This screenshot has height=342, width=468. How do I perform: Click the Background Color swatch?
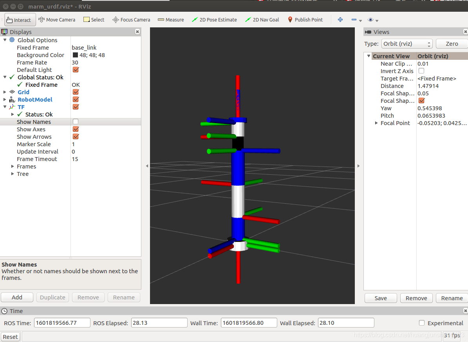[75, 55]
